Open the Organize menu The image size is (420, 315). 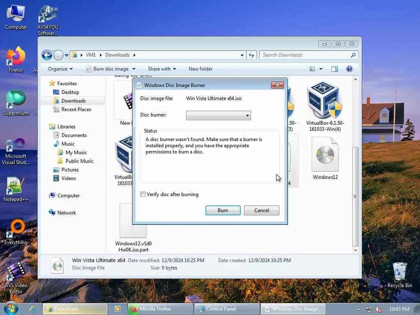click(60, 69)
